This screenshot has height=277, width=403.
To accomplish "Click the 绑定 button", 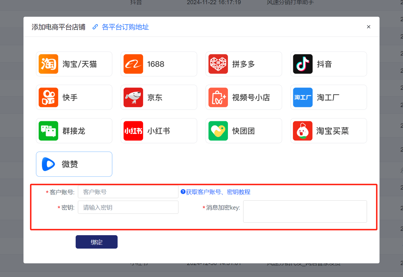I will 96,242.
